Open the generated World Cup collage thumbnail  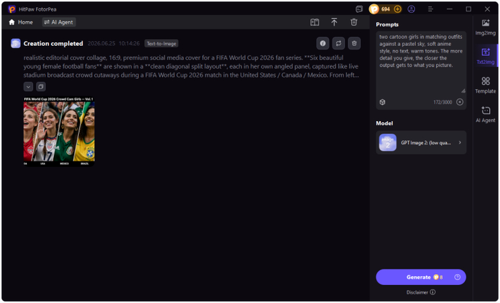[x=59, y=131]
